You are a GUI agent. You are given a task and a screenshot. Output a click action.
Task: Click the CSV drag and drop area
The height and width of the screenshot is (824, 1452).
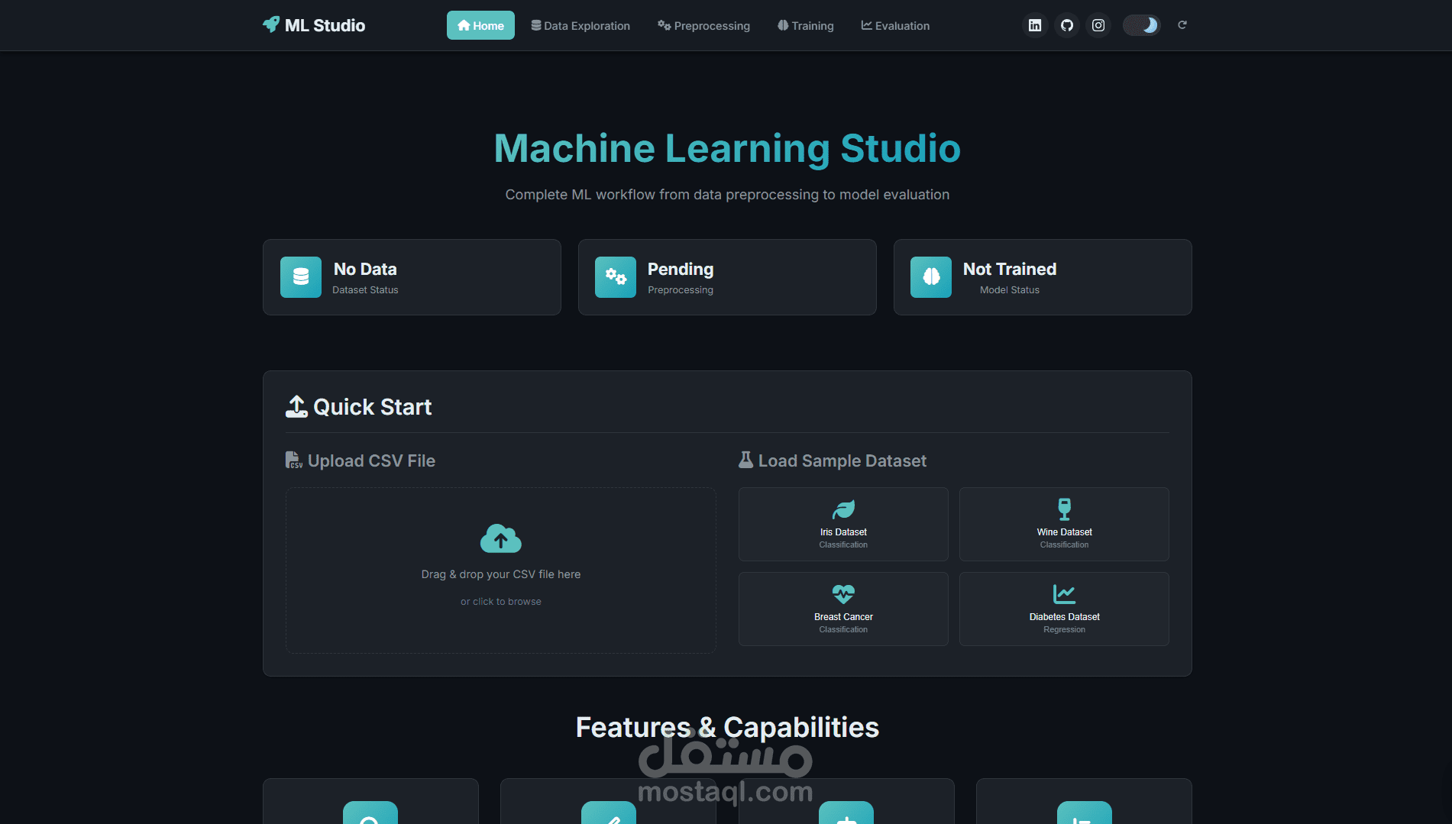500,570
